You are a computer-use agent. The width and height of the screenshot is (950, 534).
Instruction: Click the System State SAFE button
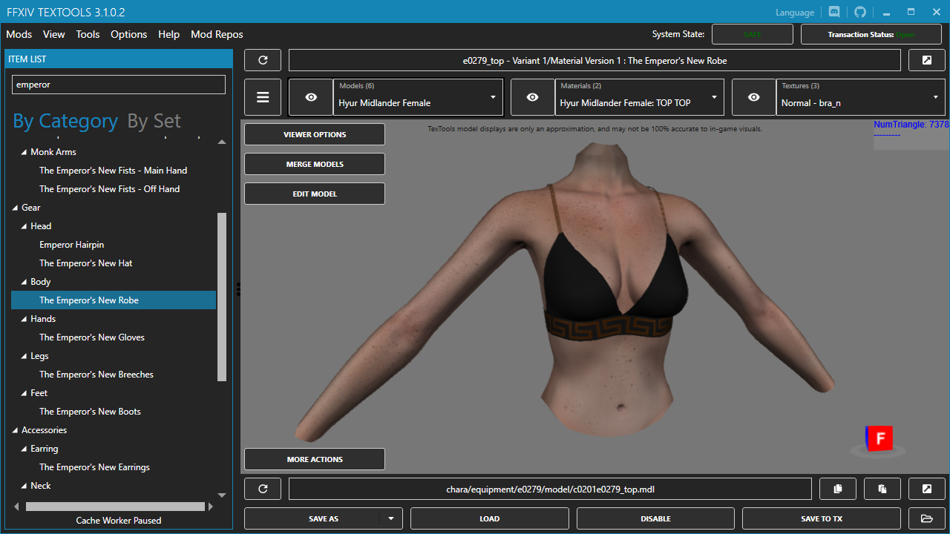[753, 34]
